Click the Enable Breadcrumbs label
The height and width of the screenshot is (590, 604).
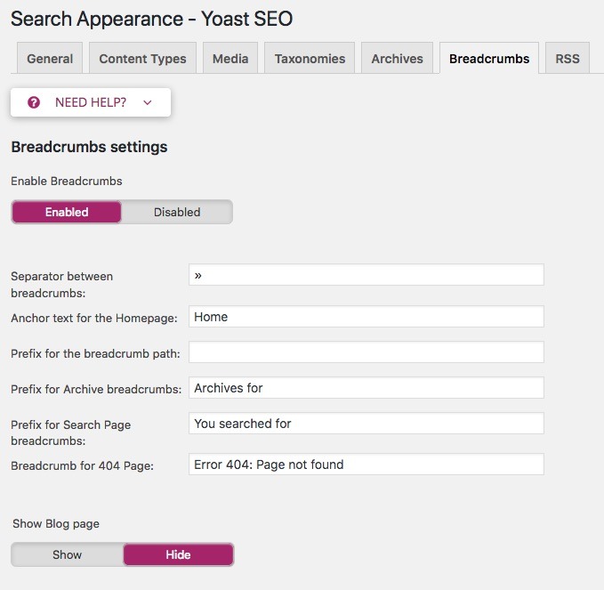pyautogui.click(x=66, y=182)
